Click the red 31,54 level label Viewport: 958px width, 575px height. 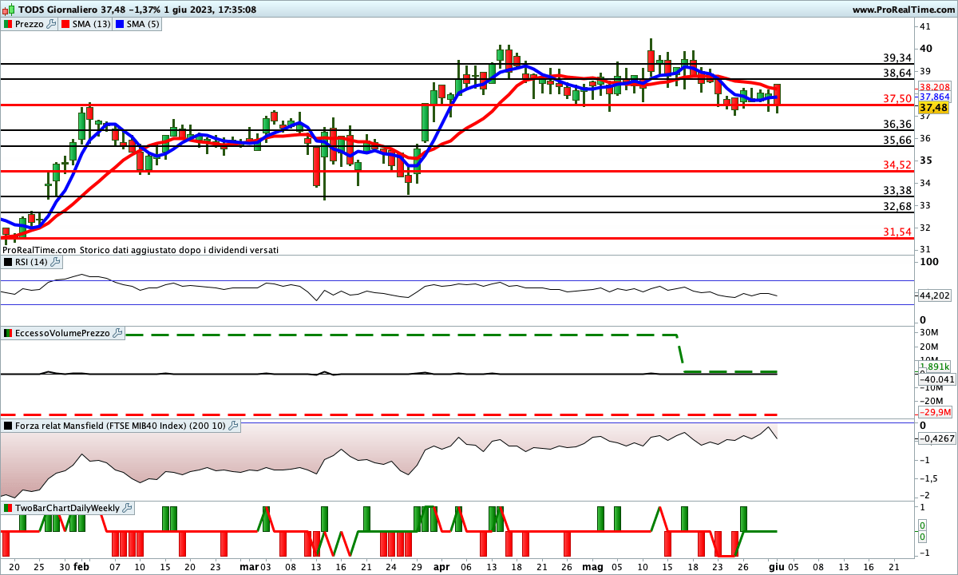897,232
